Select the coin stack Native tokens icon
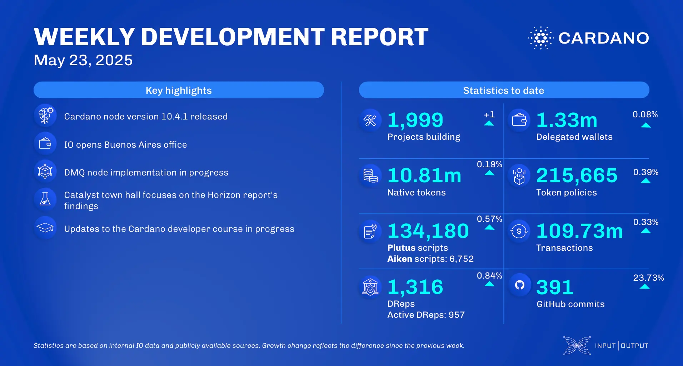This screenshot has height=366, width=683. (371, 176)
